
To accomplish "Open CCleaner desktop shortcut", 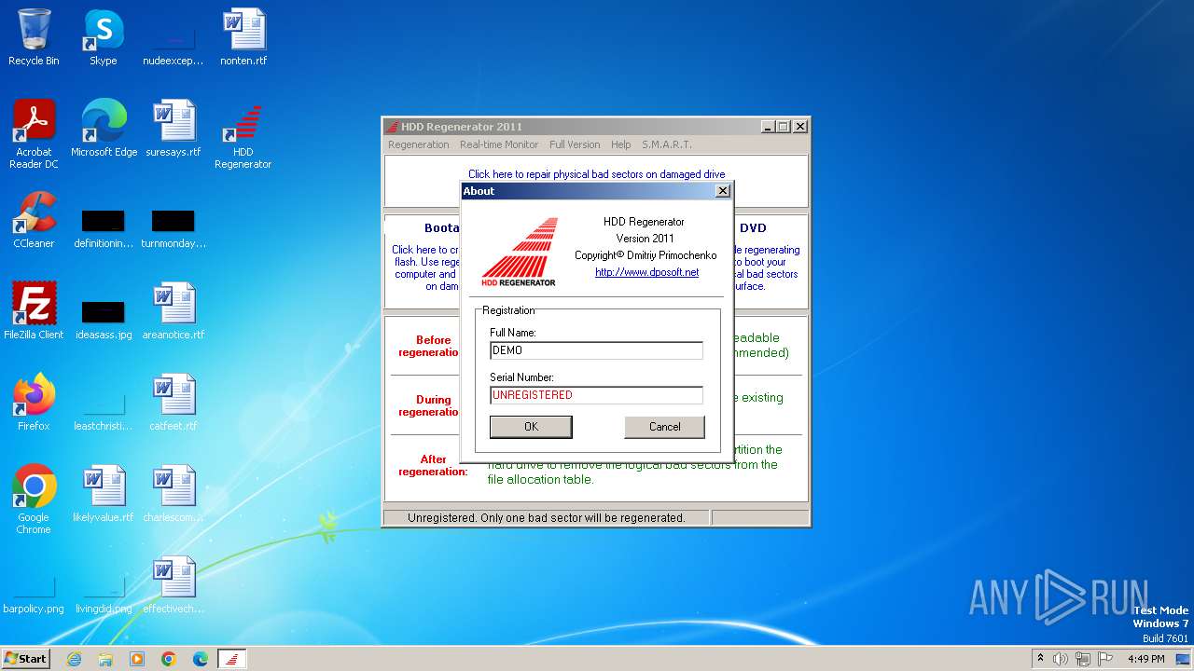I will coord(34,220).
